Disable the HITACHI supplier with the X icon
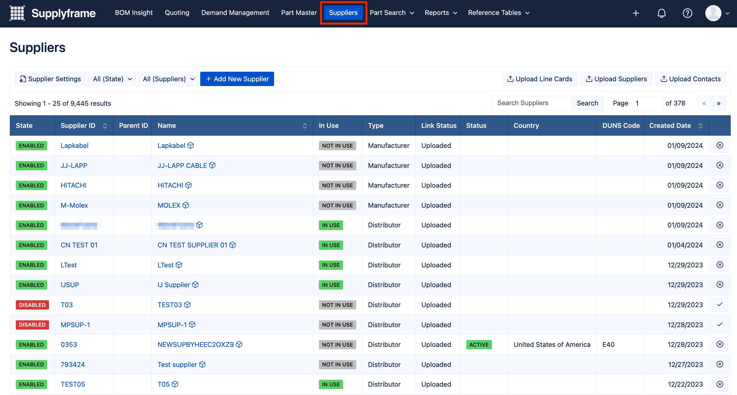This screenshot has height=395, width=737. pyautogui.click(x=720, y=185)
